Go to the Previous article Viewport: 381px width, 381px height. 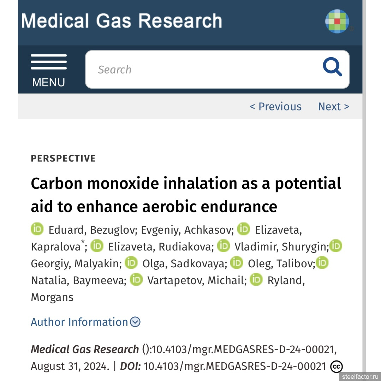pyautogui.click(x=275, y=106)
